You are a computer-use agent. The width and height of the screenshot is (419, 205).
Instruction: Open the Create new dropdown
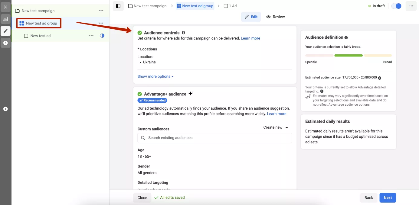tap(276, 127)
